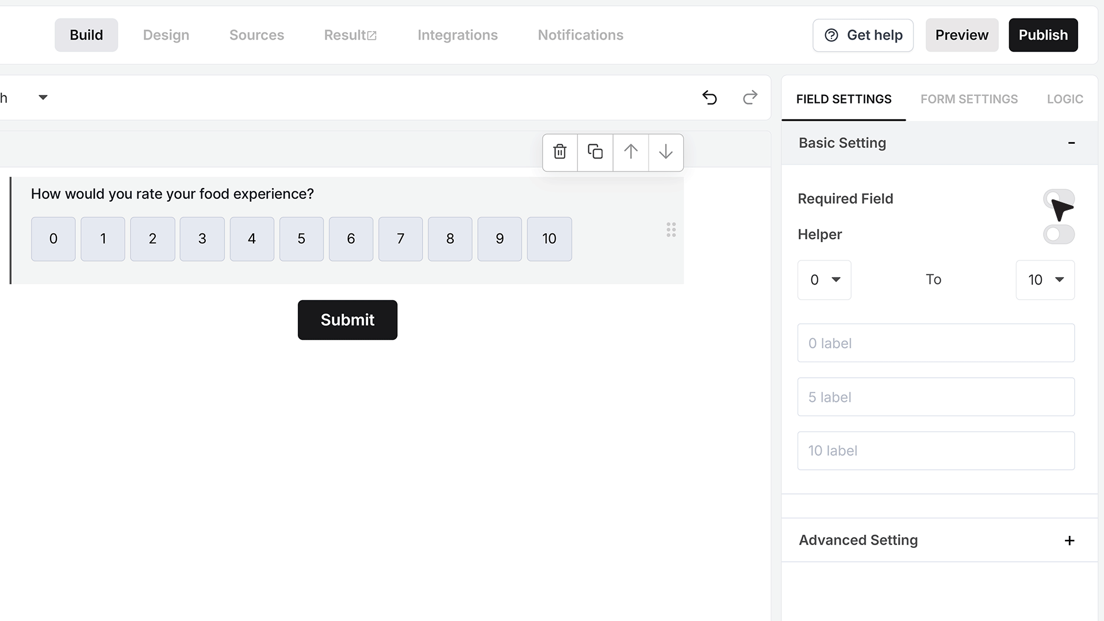
Task: Switch to the Form Settings tab
Action: click(969, 99)
